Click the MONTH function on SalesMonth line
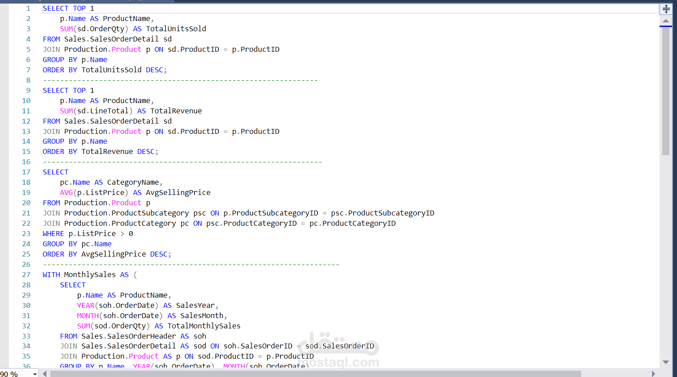This screenshot has width=677, height=377. pos(88,316)
